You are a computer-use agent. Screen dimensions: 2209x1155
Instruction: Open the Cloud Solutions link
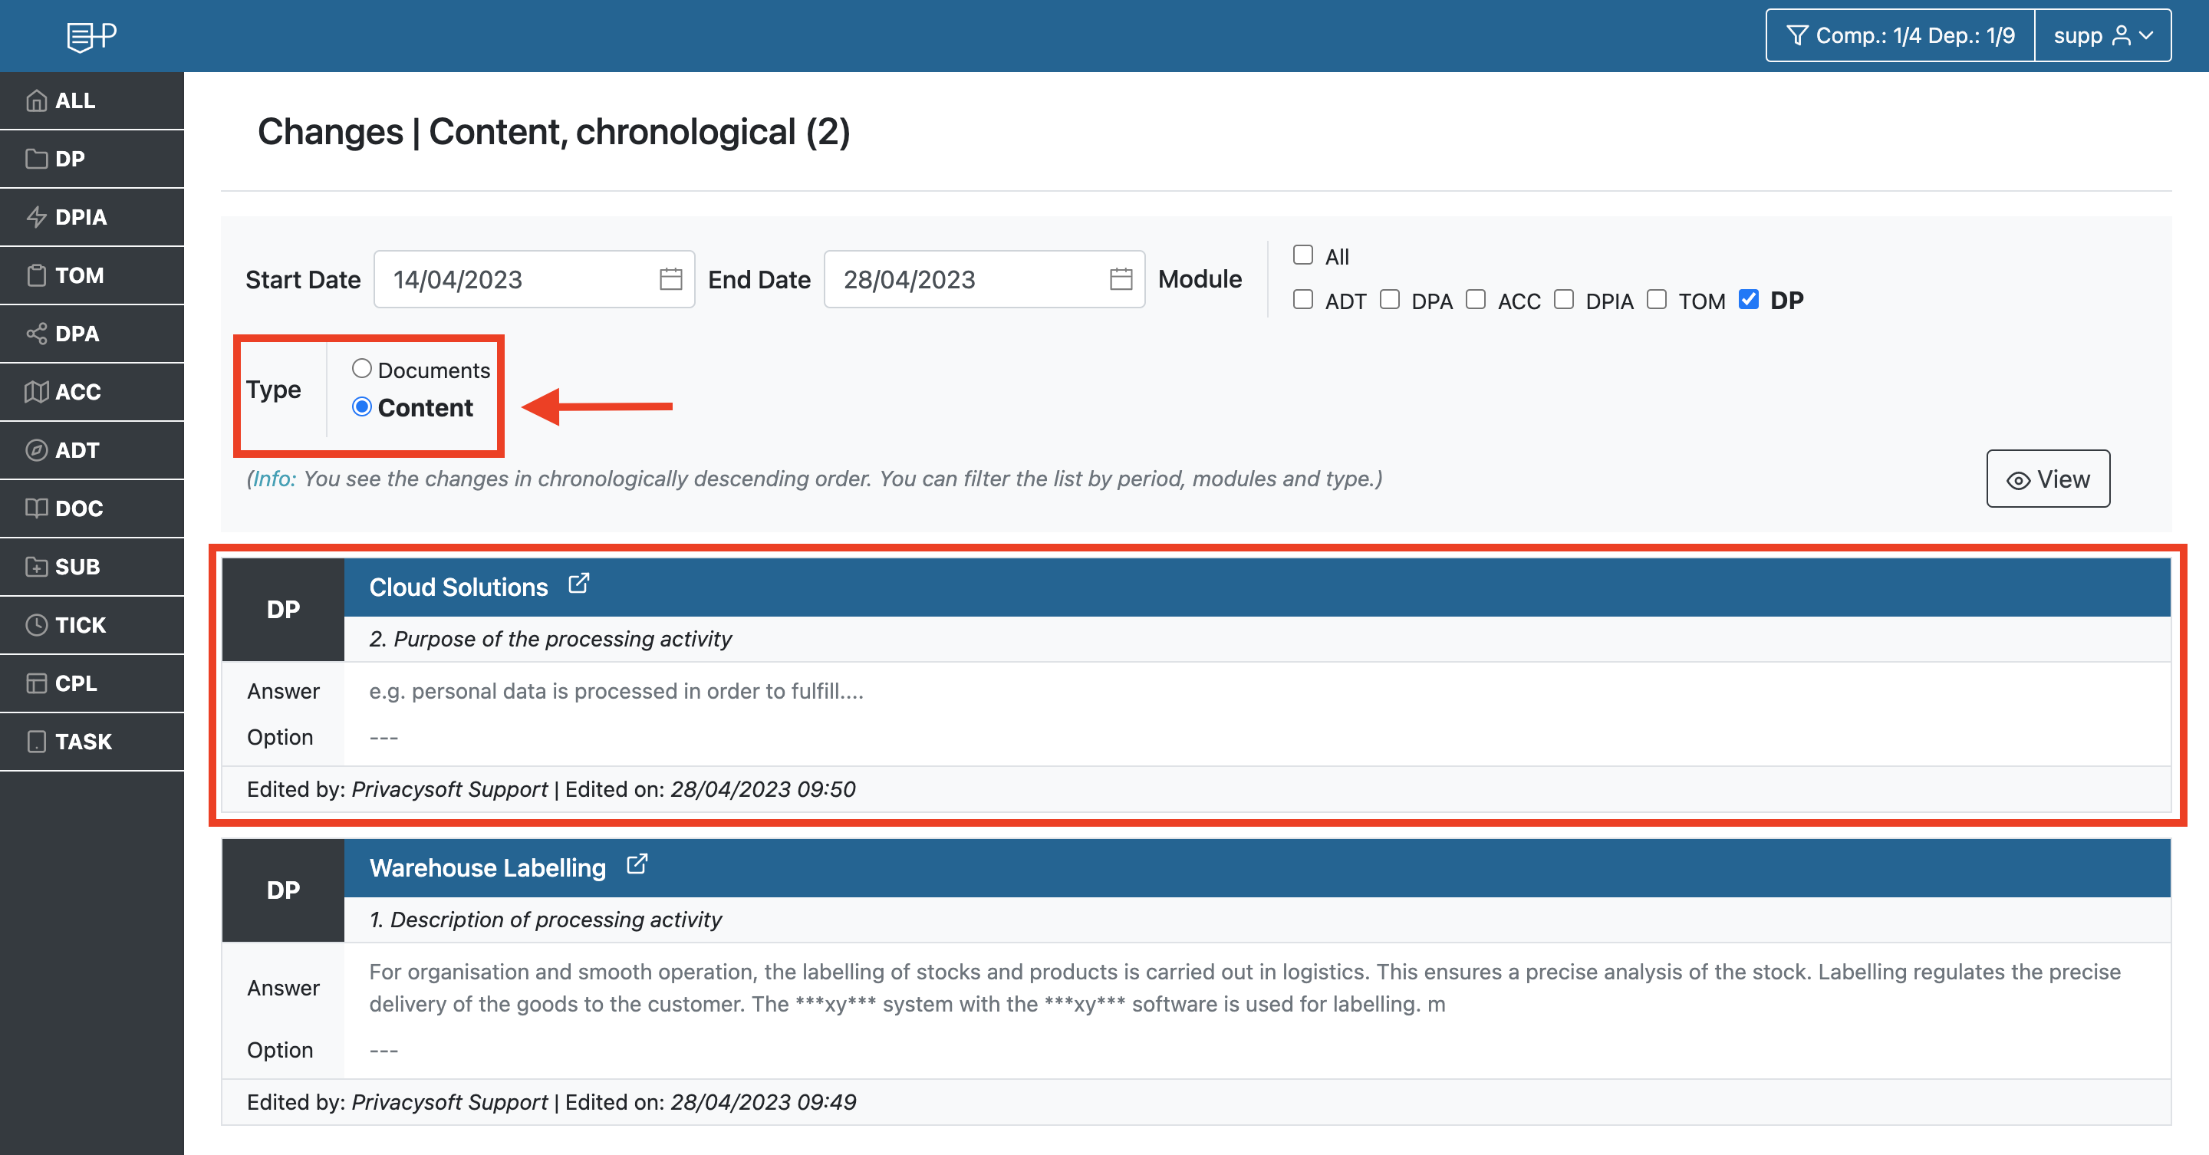(x=458, y=587)
